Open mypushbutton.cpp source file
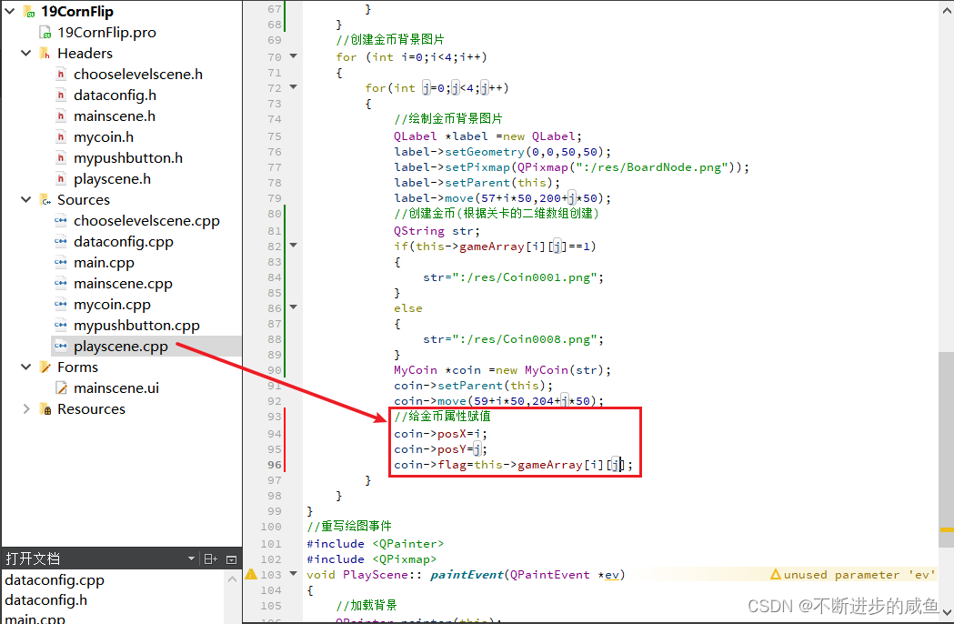Viewport: 954px width, 624px height. pos(136,326)
